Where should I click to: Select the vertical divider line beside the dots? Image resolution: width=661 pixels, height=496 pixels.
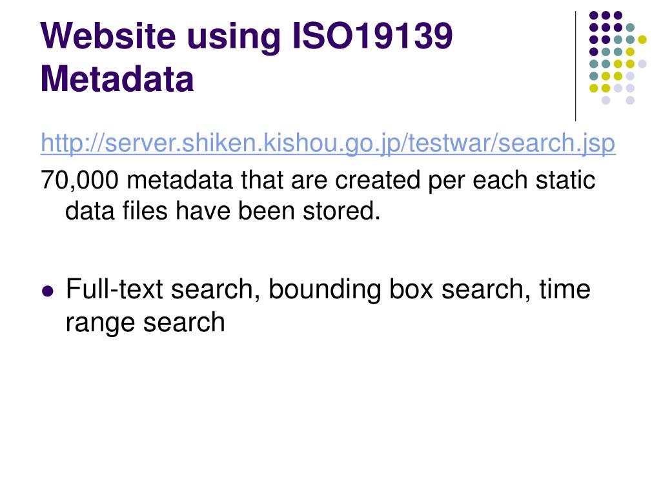(575, 67)
